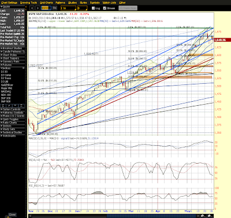
Task: Go to previous chart with back arrow
Action: coord(32,8)
